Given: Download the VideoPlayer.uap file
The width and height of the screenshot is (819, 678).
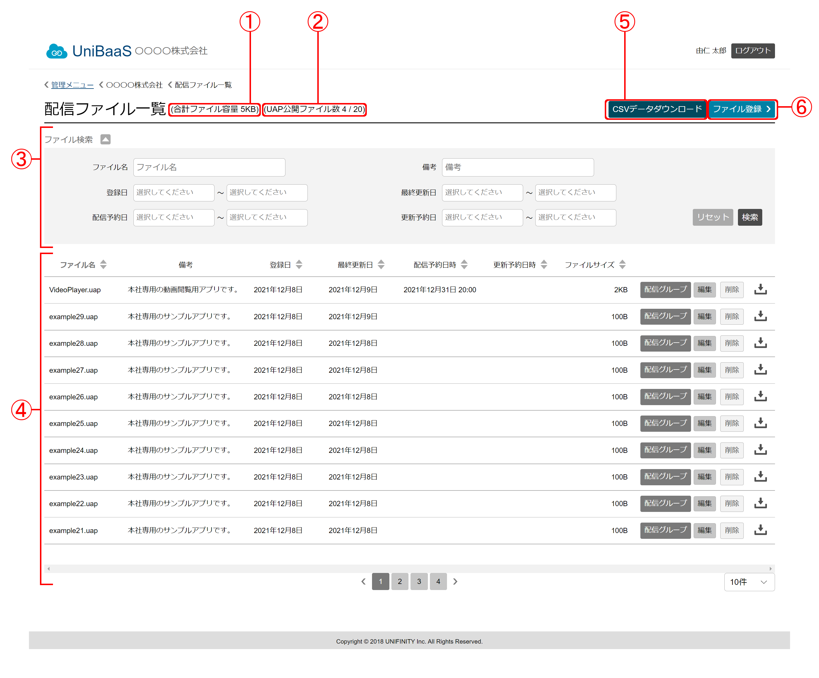Looking at the screenshot, I should point(760,289).
